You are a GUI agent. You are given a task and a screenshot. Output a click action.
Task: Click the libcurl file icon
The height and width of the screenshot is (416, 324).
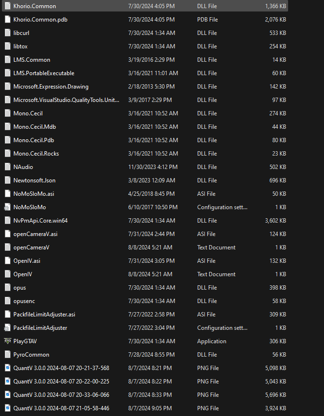[x=8, y=33]
